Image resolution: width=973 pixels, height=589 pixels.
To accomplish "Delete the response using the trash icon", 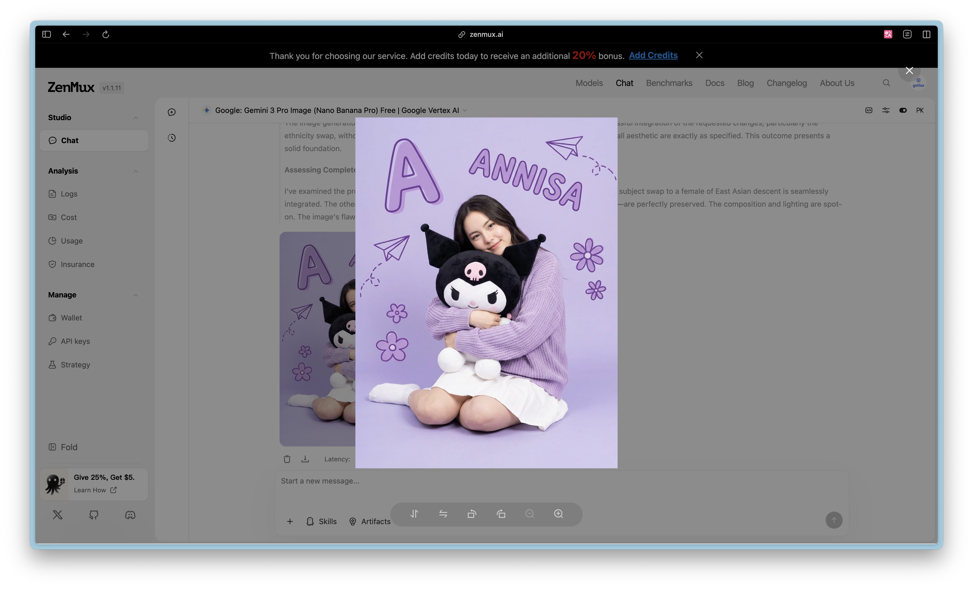I will [x=287, y=459].
